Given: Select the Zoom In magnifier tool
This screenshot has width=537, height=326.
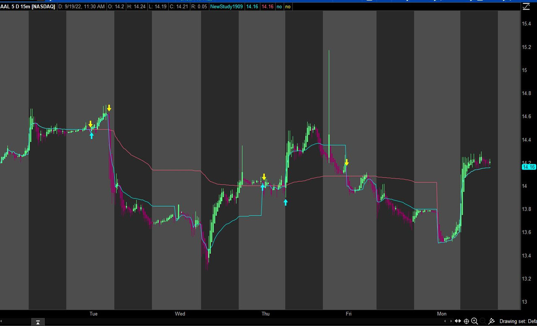Looking at the screenshot, I should pos(474,321).
